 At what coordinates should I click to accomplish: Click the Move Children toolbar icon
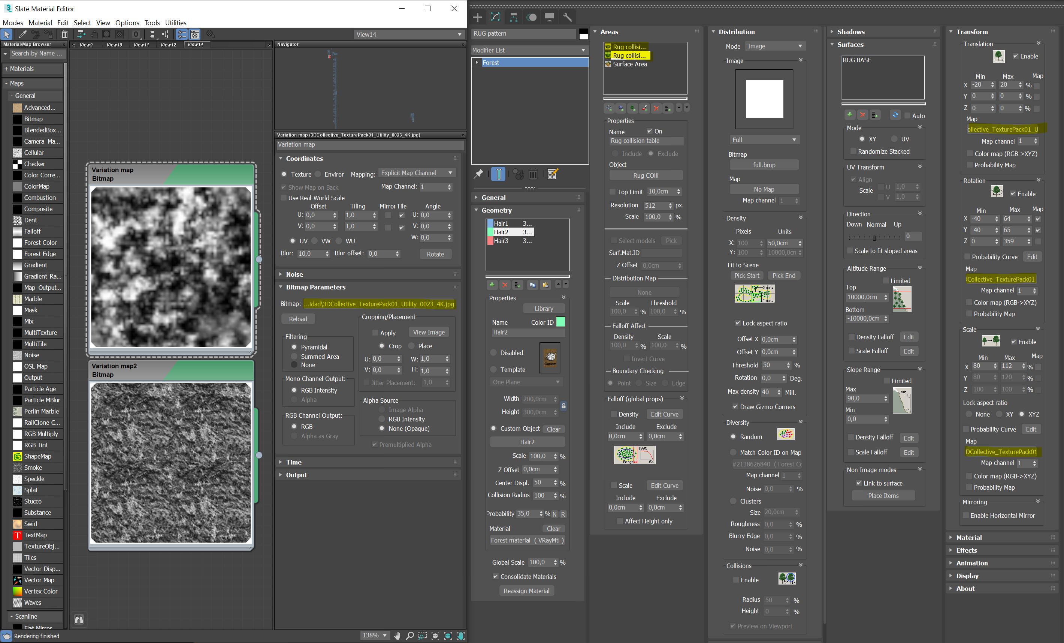pyautogui.click(x=81, y=34)
